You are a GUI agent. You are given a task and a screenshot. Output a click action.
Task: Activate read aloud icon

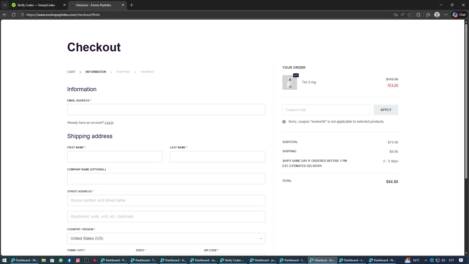click(403, 15)
